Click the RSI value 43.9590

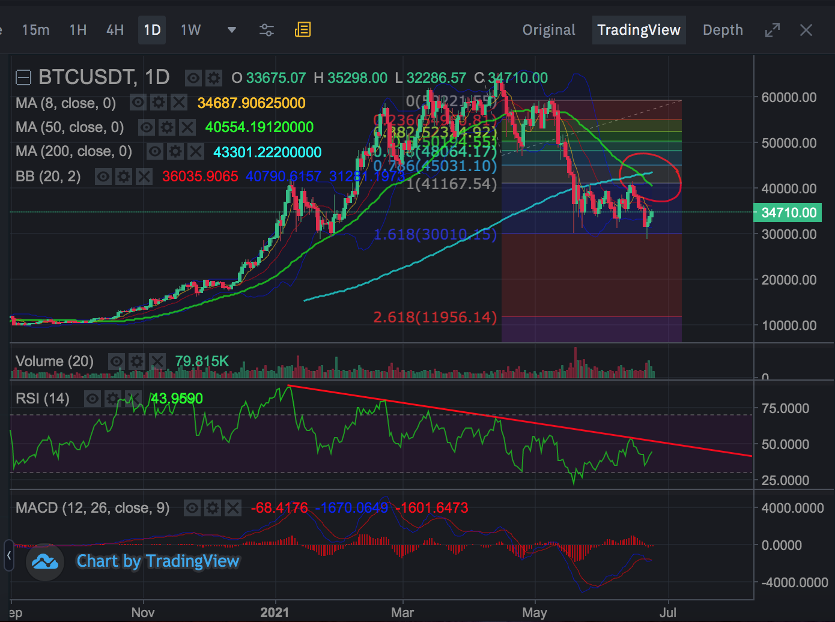(177, 399)
